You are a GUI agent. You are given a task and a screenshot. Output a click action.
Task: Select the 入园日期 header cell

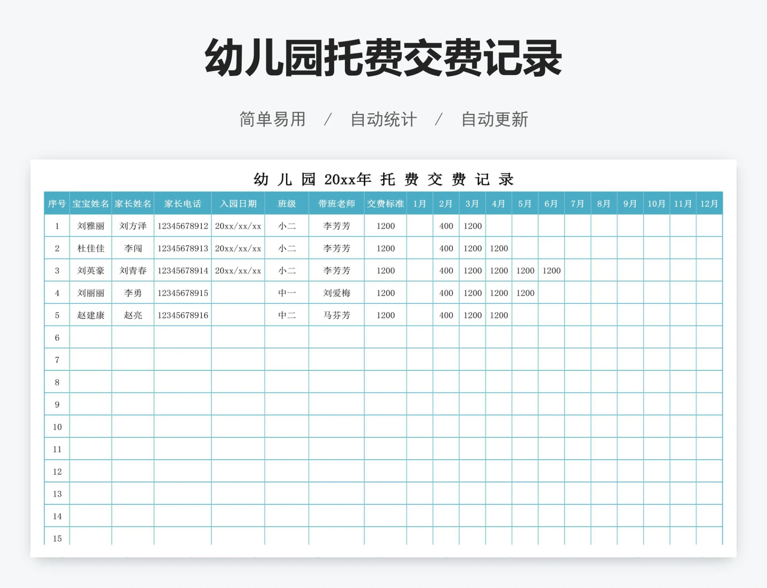coord(238,203)
